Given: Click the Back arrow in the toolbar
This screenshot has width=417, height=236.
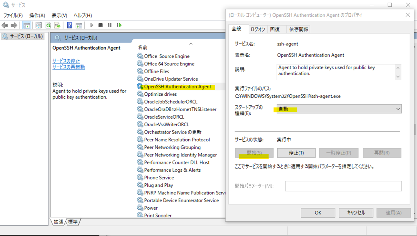Looking at the screenshot, I should (x=5, y=25).
